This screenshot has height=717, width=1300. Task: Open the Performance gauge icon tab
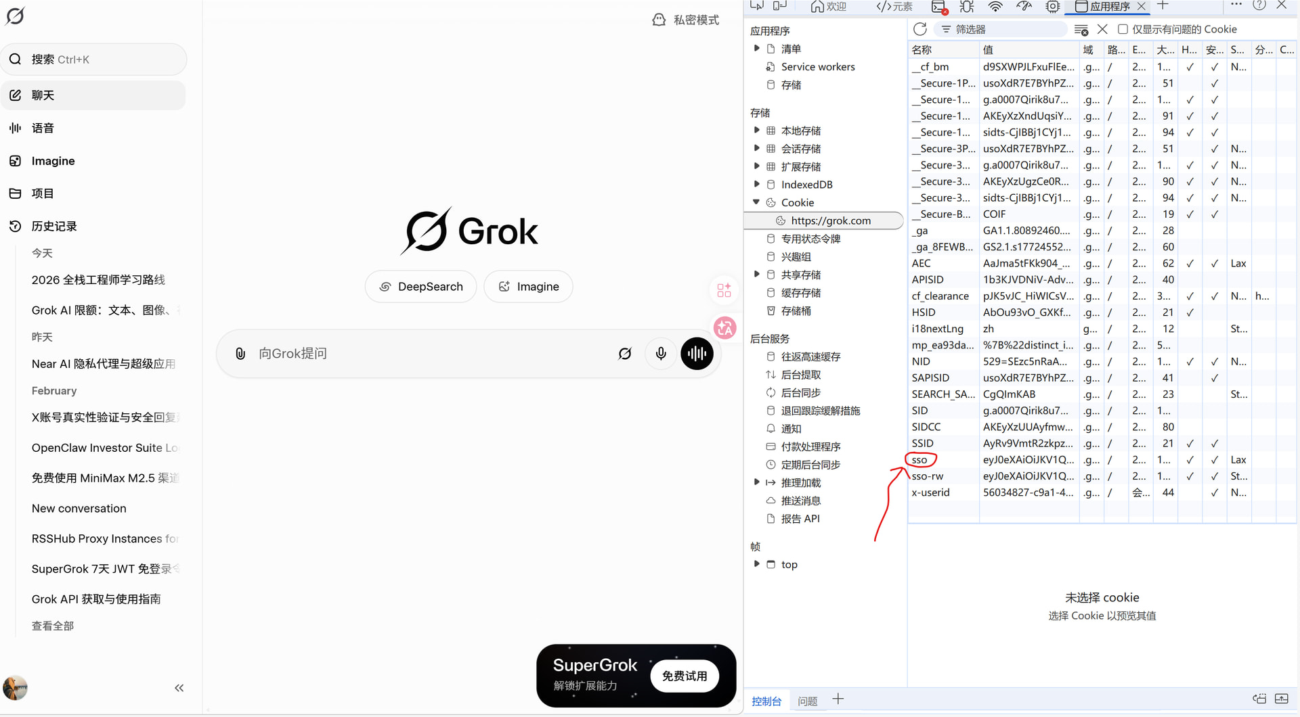tap(1024, 7)
